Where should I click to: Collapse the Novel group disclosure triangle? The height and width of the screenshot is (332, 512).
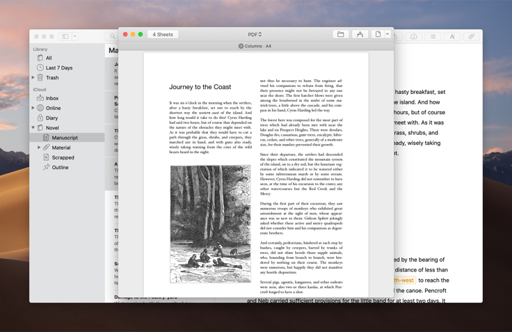tap(33, 127)
